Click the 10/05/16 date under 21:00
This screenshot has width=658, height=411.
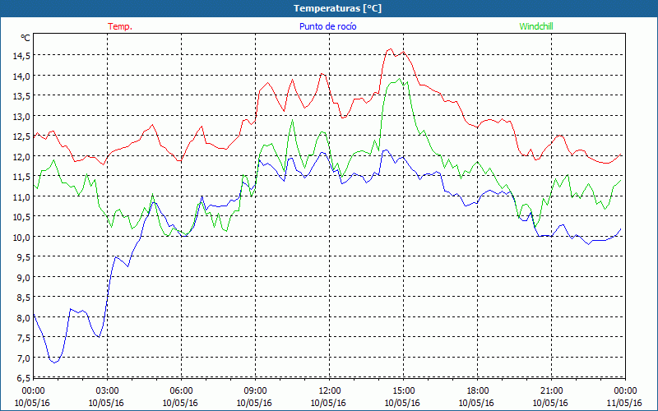(x=550, y=403)
